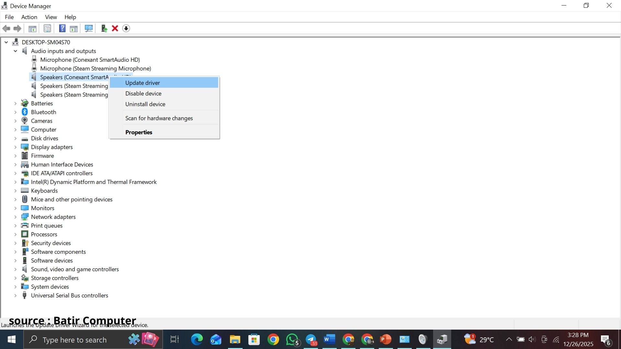Screen dimensions: 621x349
Task: Click the show/hide console tree toolbar icon
Action: [32, 28]
